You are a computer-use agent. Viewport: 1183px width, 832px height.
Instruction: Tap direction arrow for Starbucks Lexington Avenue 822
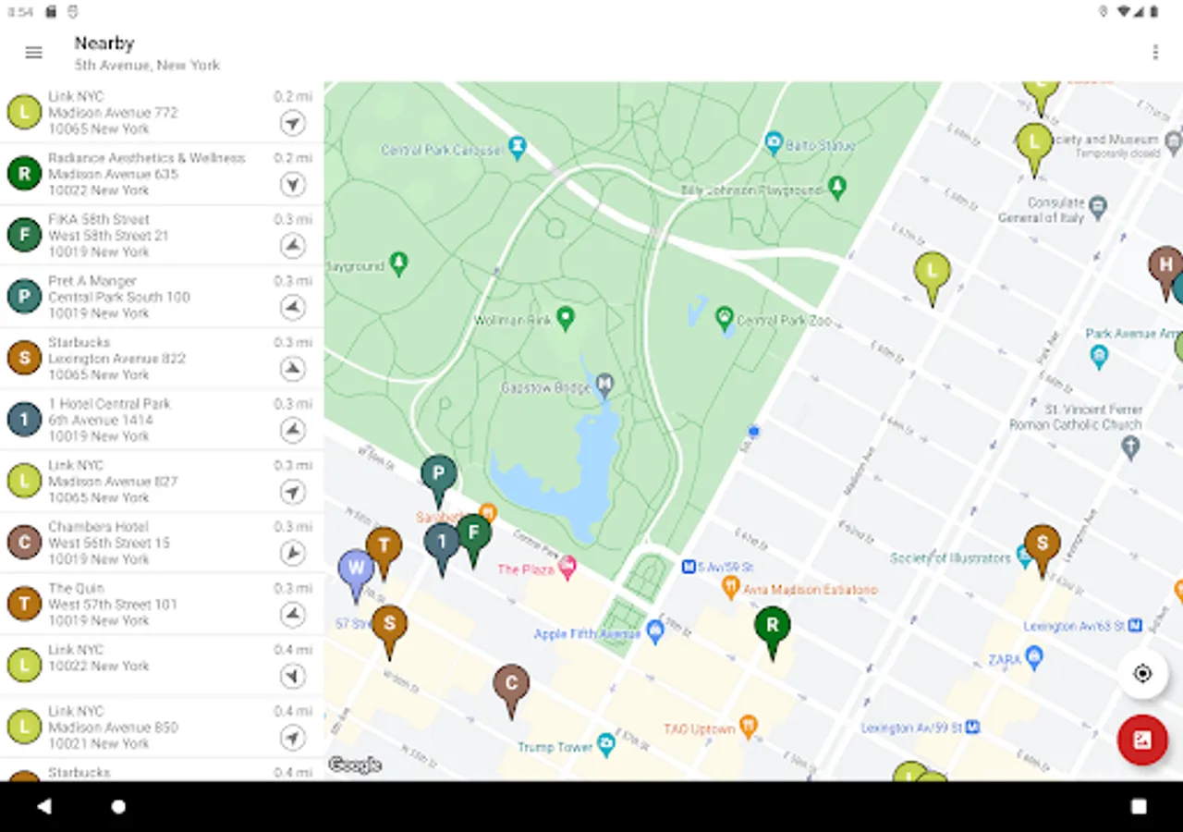pyautogui.click(x=293, y=369)
